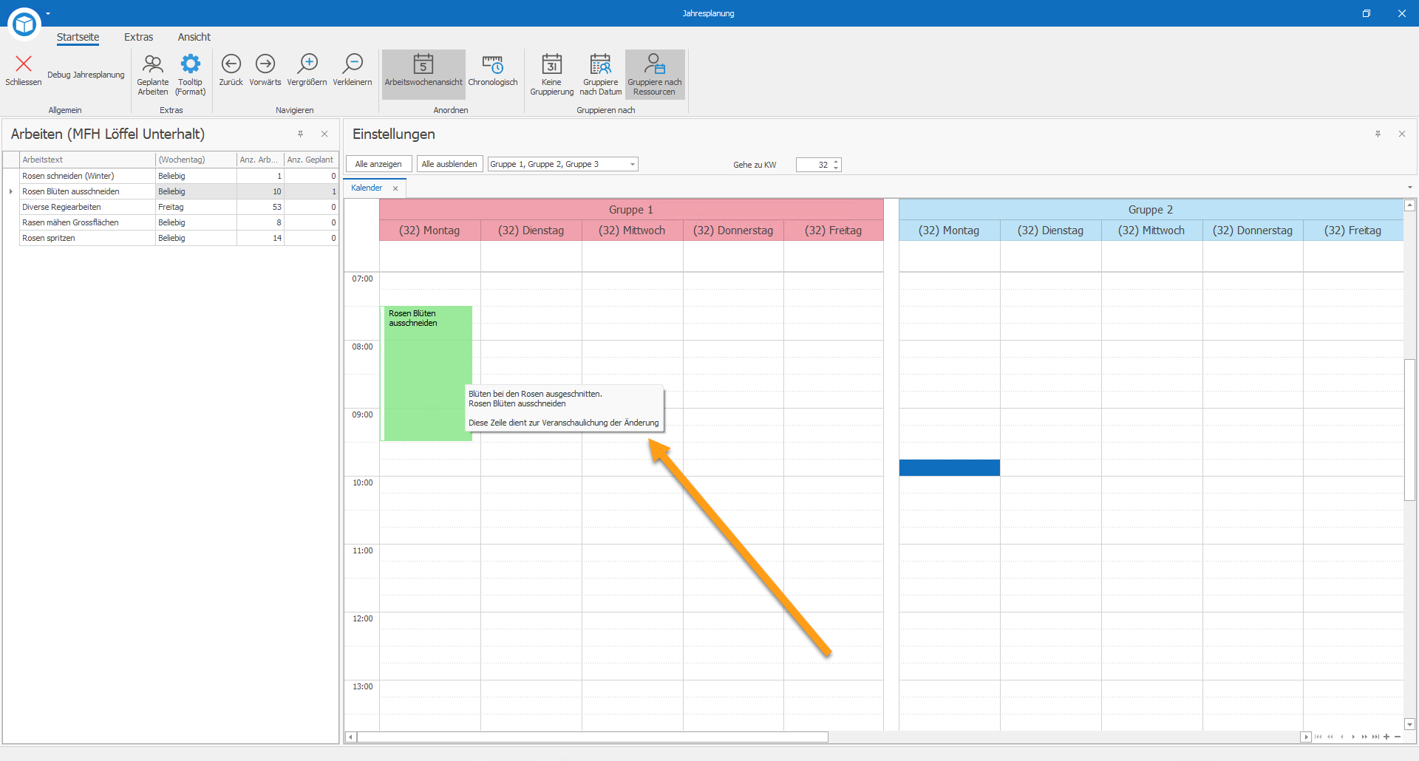
Task: Sort by (Wochentag) column header
Action: click(196, 160)
